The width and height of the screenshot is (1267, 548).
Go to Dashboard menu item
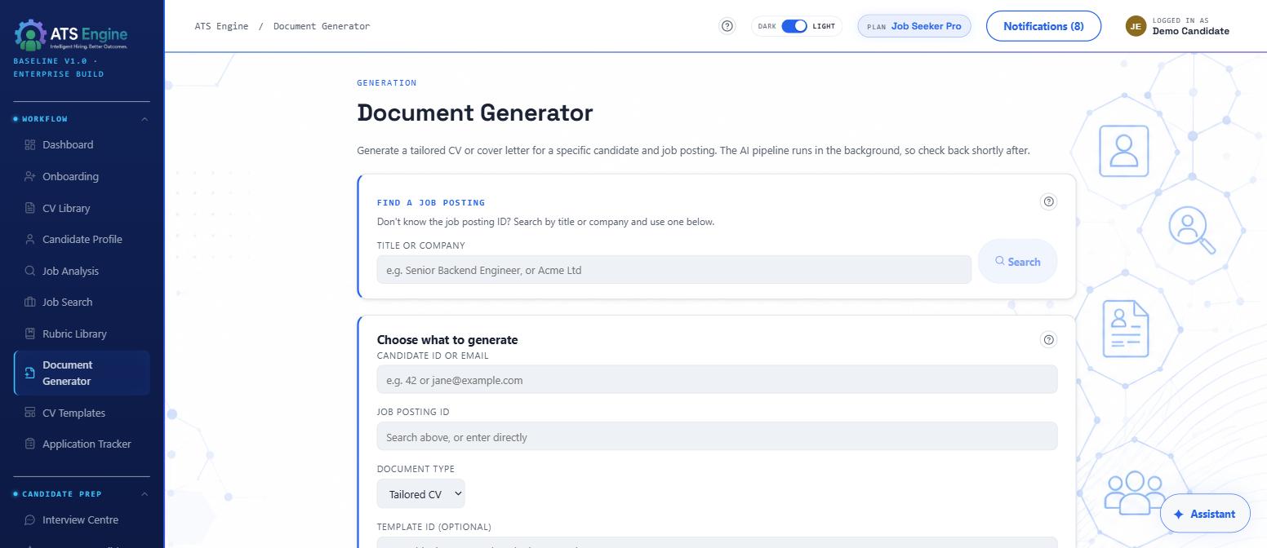(x=82, y=144)
